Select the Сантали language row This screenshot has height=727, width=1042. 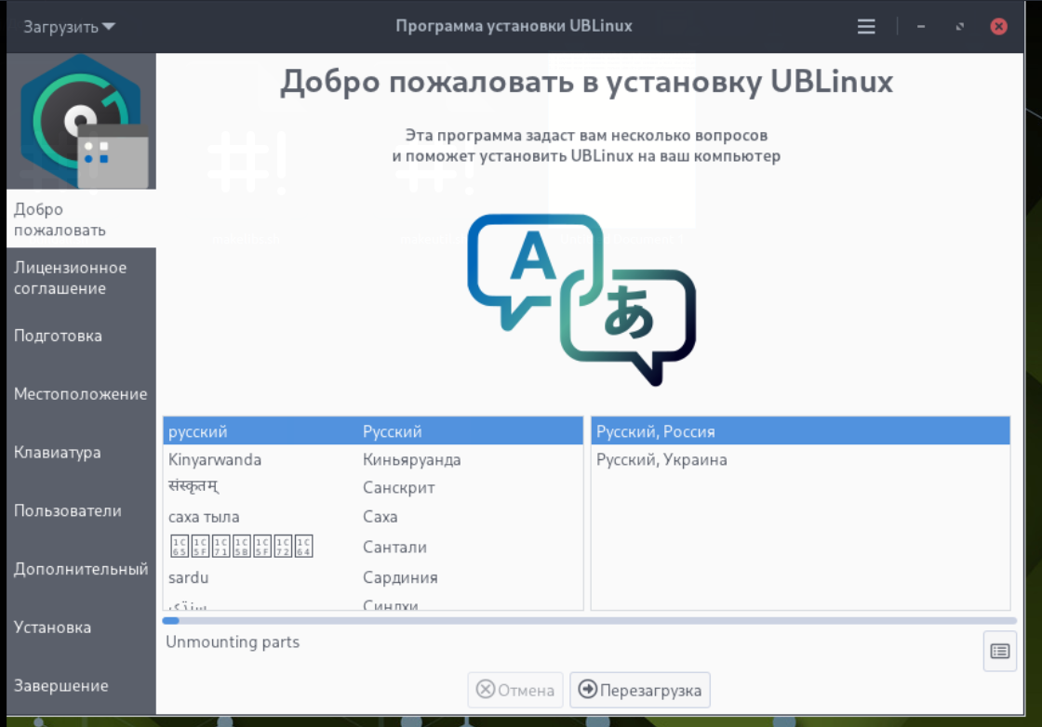[x=373, y=547]
